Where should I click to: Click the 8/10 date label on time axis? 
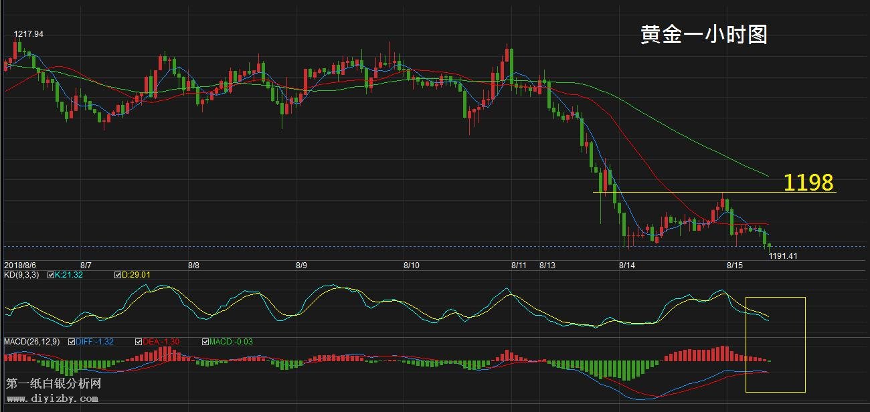(411, 266)
